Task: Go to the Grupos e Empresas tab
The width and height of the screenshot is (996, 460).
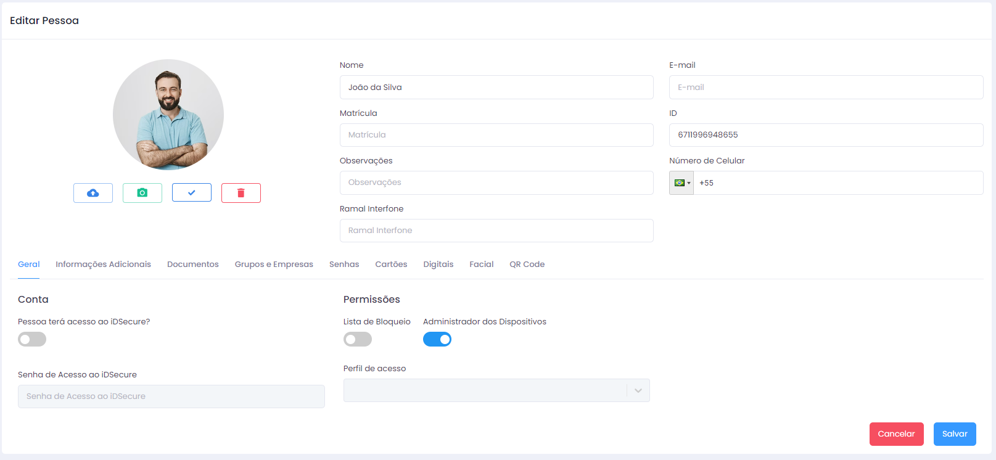Action: 274,265
